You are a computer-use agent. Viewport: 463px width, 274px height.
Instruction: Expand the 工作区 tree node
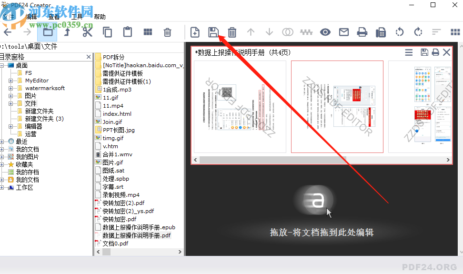2,187
